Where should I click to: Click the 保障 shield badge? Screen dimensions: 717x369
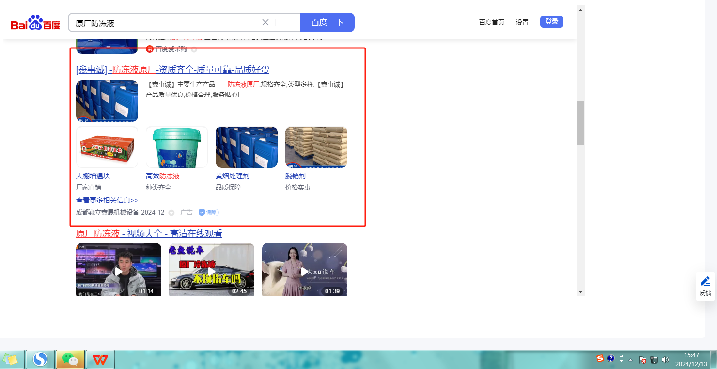pos(208,212)
